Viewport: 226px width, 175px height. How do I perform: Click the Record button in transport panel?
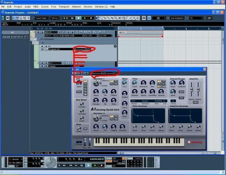[102, 165]
